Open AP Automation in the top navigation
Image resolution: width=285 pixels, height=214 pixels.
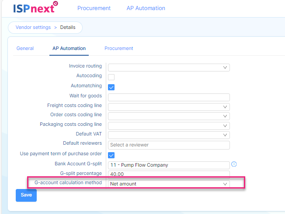[x=146, y=8]
